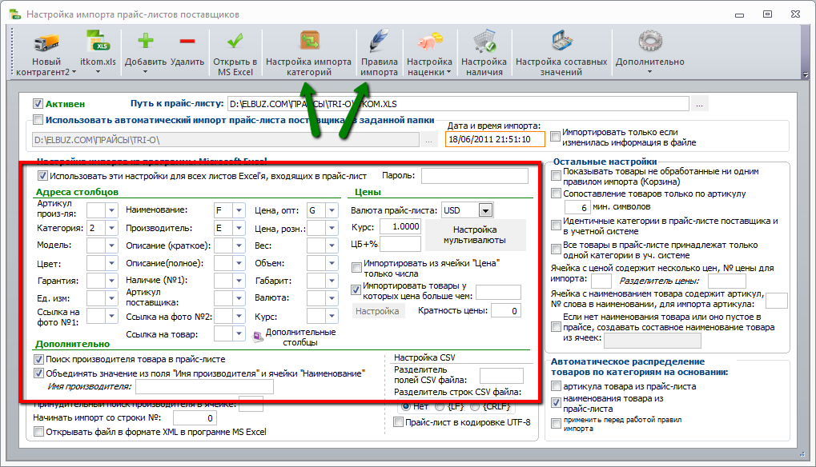Enable automatic import from folder checkbox

(x=38, y=120)
